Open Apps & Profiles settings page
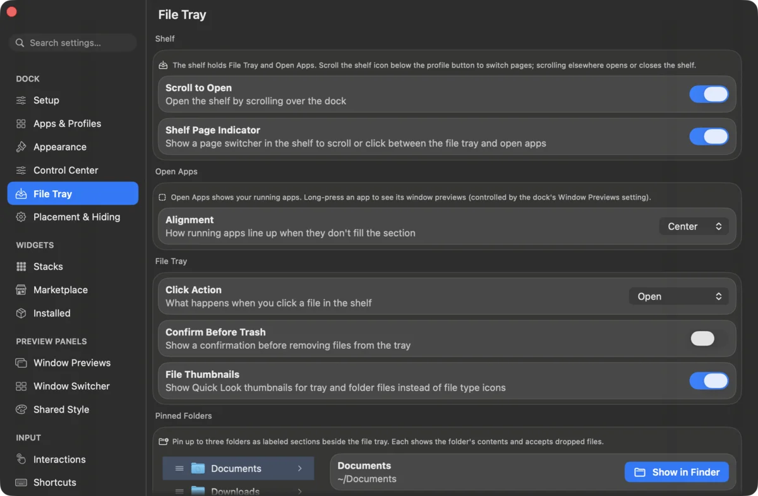Image resolution: width=758 pixels, height=496 pixels. pyautogui.click(x=73, y=124)
